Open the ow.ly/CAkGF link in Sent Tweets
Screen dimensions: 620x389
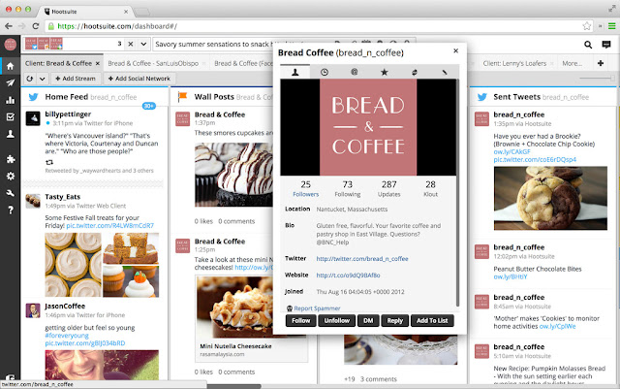511,151
